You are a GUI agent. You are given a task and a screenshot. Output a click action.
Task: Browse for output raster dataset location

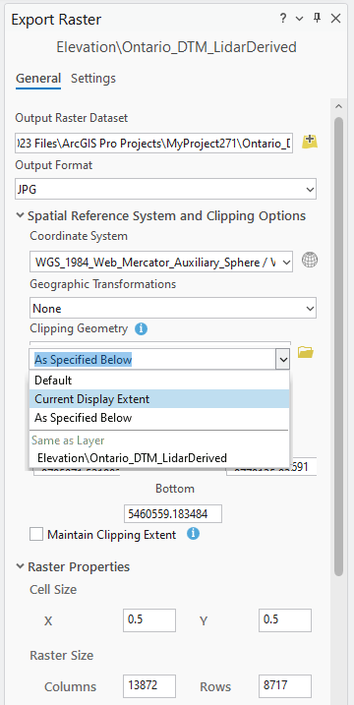(310, 142)
